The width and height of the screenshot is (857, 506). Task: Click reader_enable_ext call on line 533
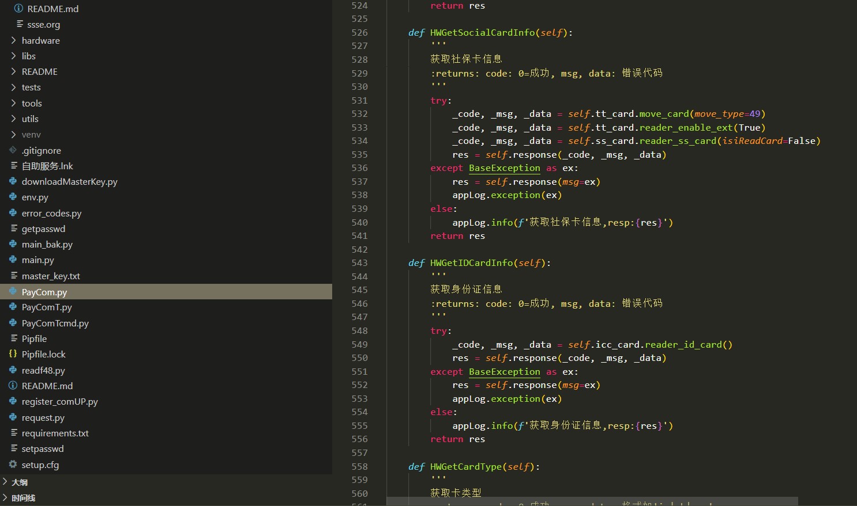point(686,127)
